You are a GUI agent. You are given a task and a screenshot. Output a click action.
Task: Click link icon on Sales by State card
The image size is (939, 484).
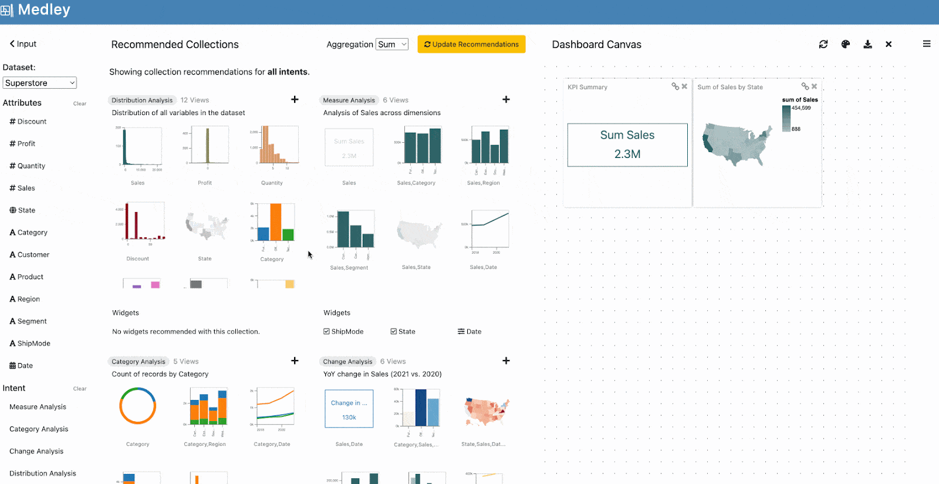point(805,86)
